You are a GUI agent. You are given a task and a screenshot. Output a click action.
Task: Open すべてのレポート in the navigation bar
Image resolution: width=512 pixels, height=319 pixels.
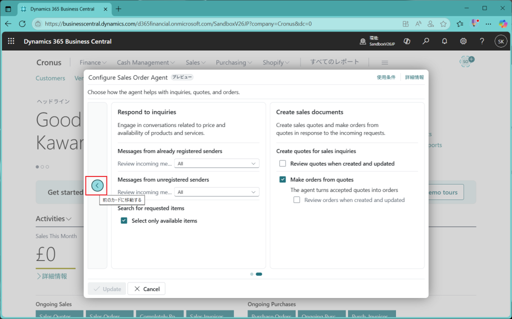[x=334, y=61]
